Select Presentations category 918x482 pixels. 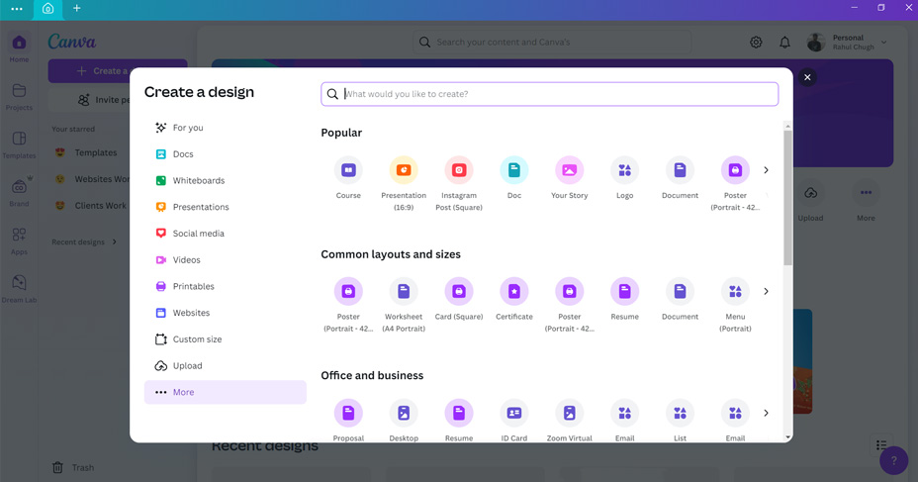226,207
